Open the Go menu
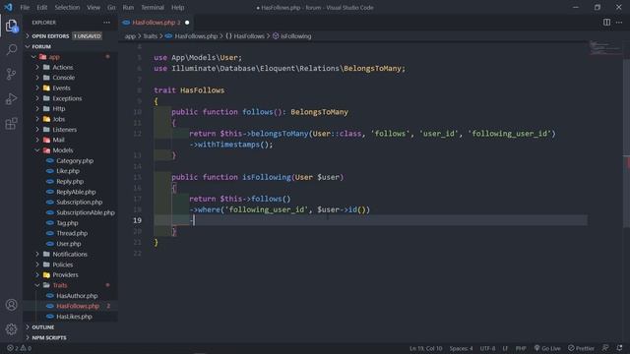This screenshot has width=630, height=354. pyautogui.click(x=111, y=7)
